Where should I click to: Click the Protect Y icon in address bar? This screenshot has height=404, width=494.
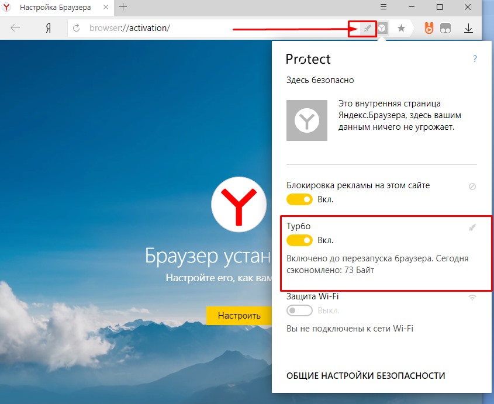point(382,29)
